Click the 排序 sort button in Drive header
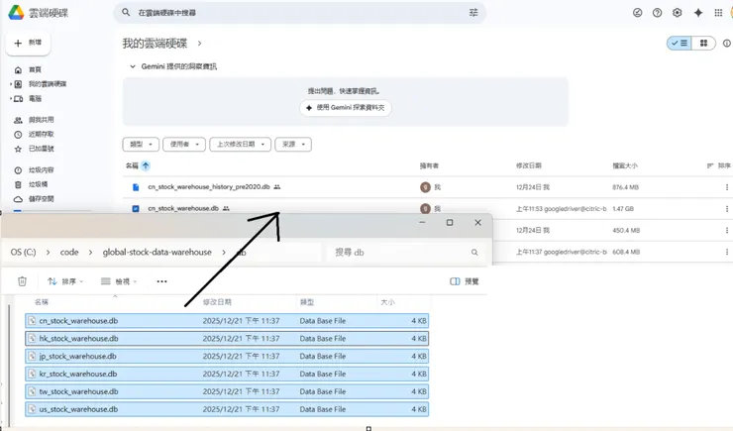 [x=718, y=165]
